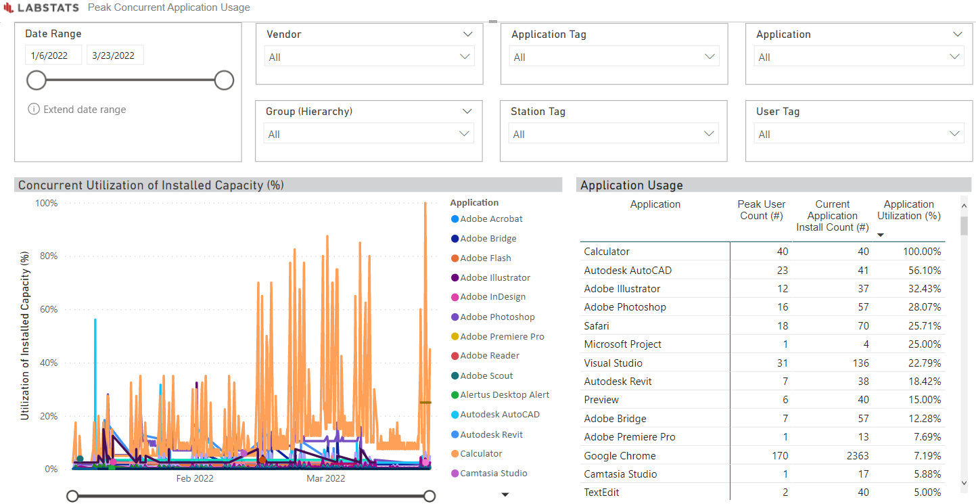This screenshot has width=976, height=504.
Task: Click the Calculator legend color dot
Action: click(455, 454)
